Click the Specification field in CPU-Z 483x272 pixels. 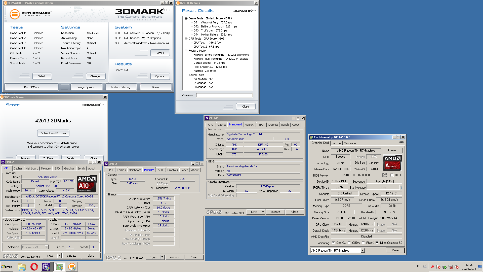(59, 196)
